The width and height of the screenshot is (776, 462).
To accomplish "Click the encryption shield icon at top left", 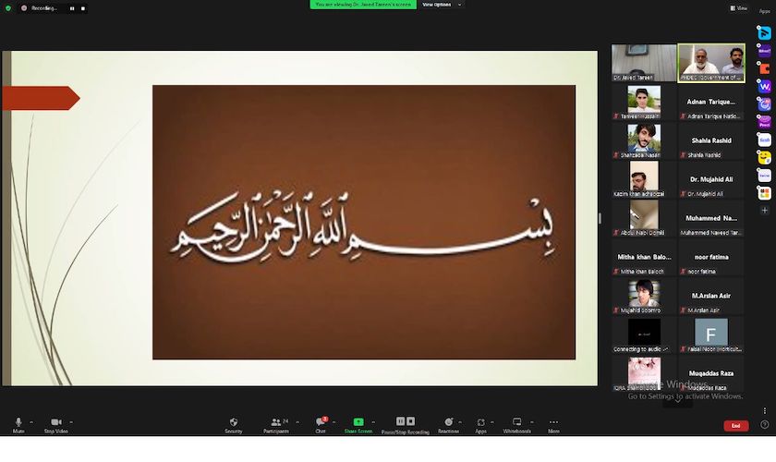I will pos(8,7).
